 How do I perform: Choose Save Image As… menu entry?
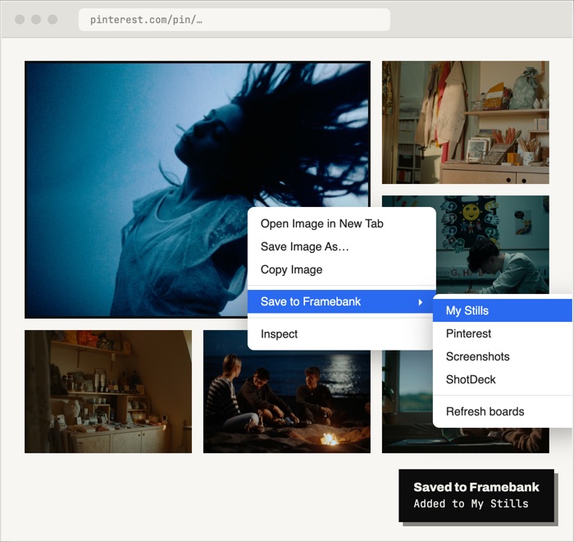coord(342,246)
